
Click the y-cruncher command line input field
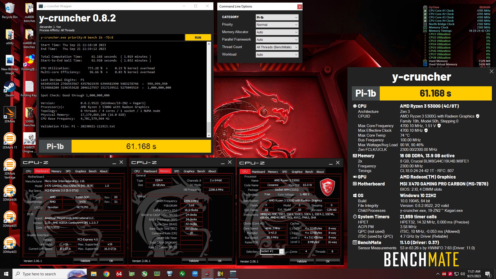(x=112, y=37)
